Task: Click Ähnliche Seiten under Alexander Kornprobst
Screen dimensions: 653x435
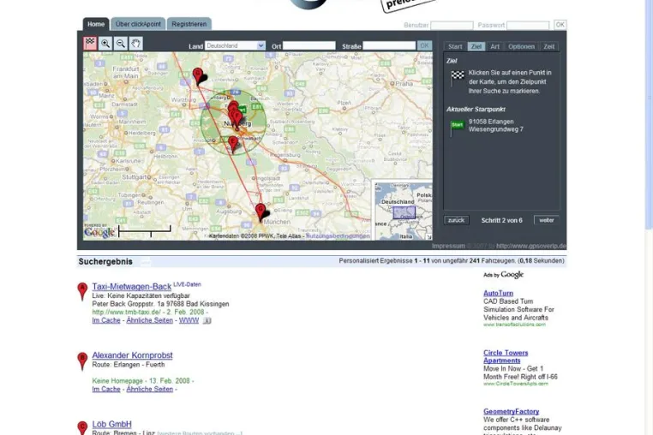Action: 149,389
